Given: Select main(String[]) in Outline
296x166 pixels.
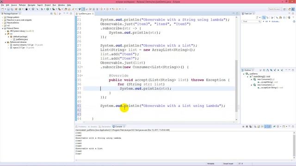Looking at the screenshot, I should click(x=262, y=77).
